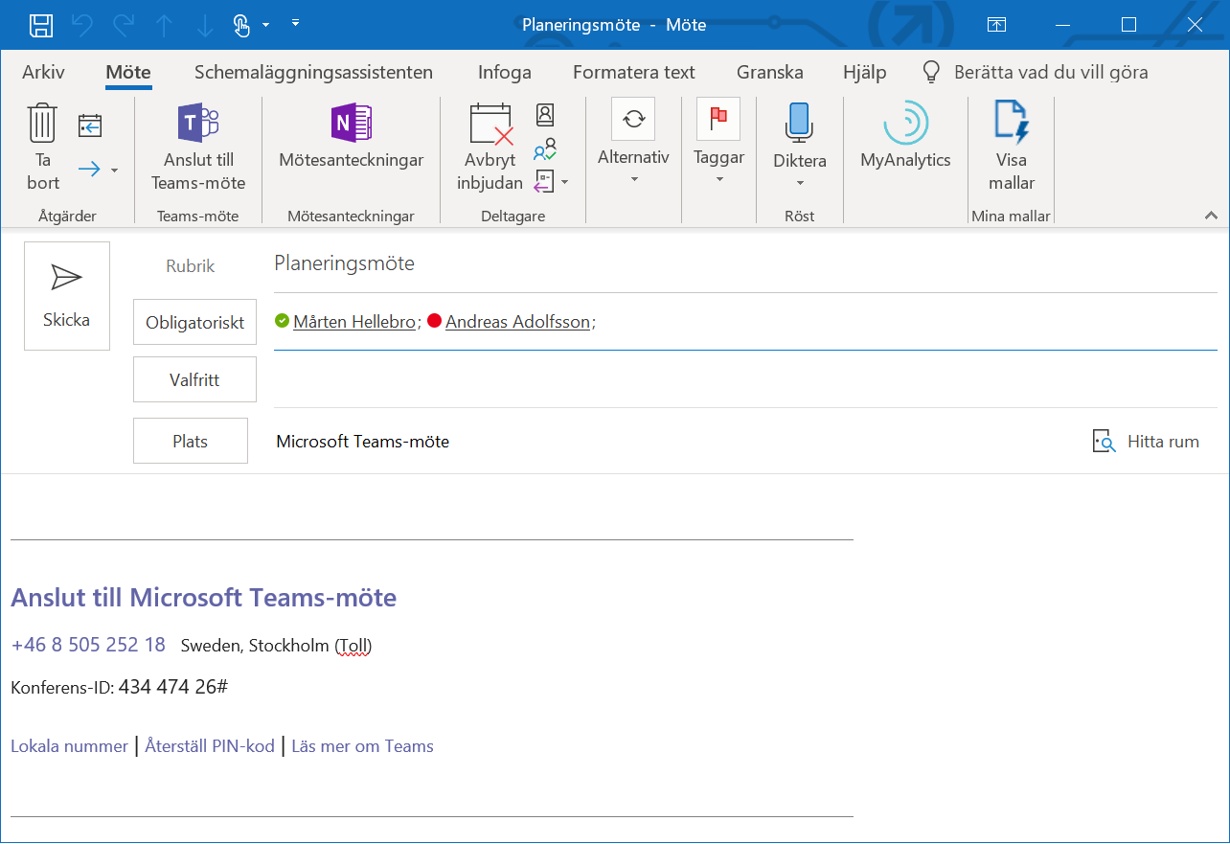This screenshot has width=1230, height=844.
Task: Click the Valfritt button
Action: tap(195, 379)
